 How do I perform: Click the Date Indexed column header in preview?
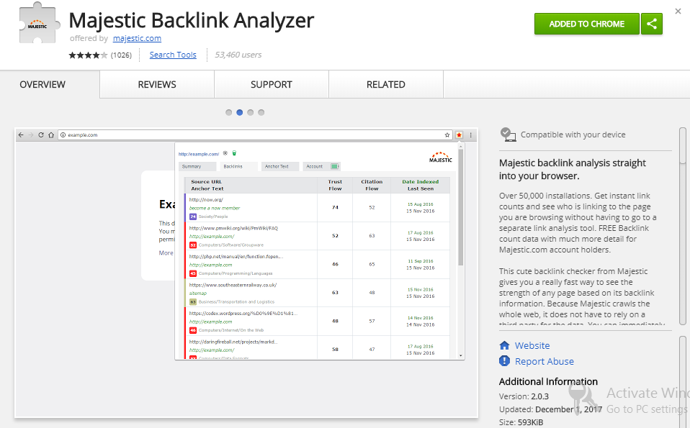pos(420,181)
